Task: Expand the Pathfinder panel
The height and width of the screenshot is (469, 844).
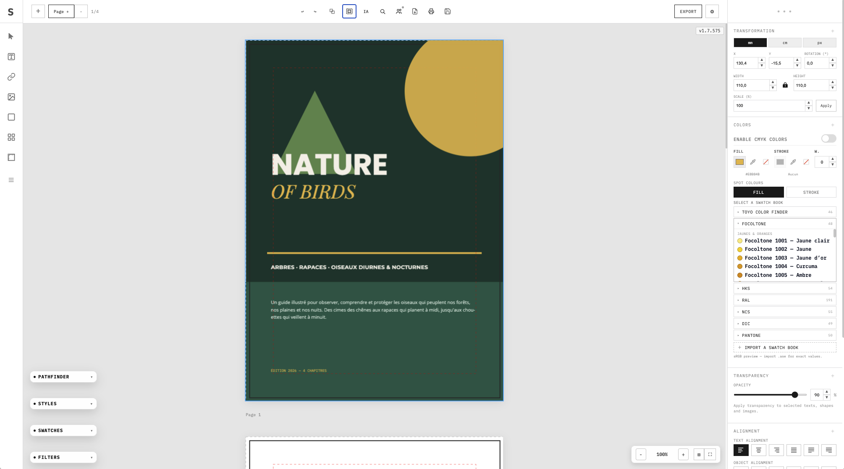Action: pyautogui.click(x=63, y=377)
